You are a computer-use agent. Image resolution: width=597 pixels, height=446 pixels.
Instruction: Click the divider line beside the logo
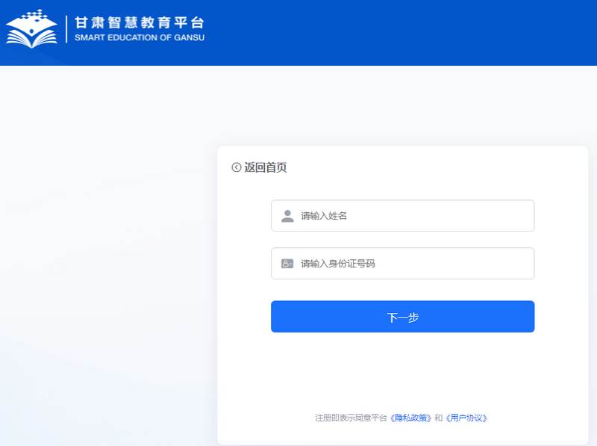tap(66, 31)
